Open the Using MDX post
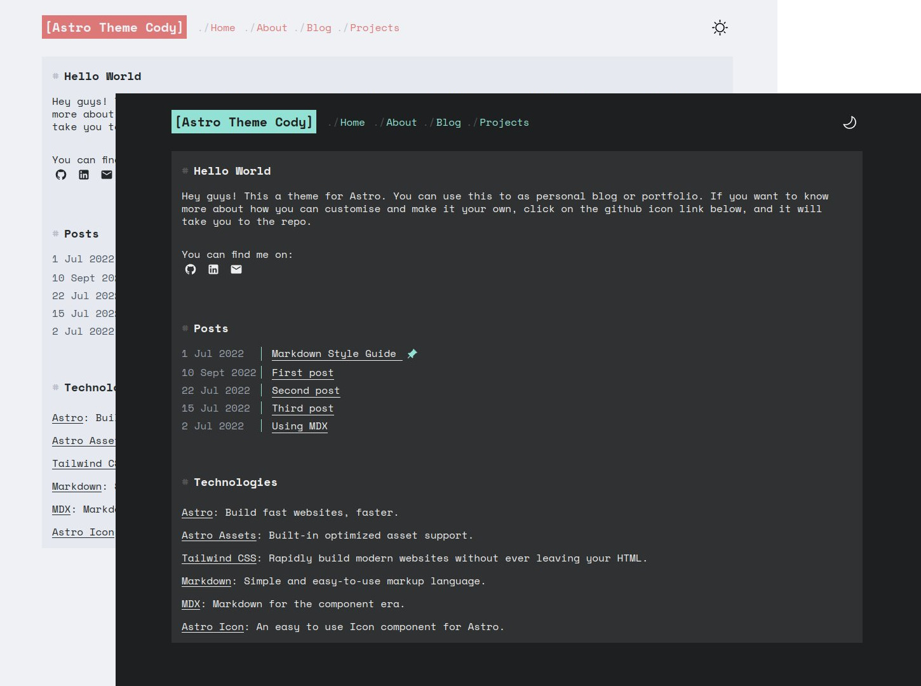 (x=299, y=426)
